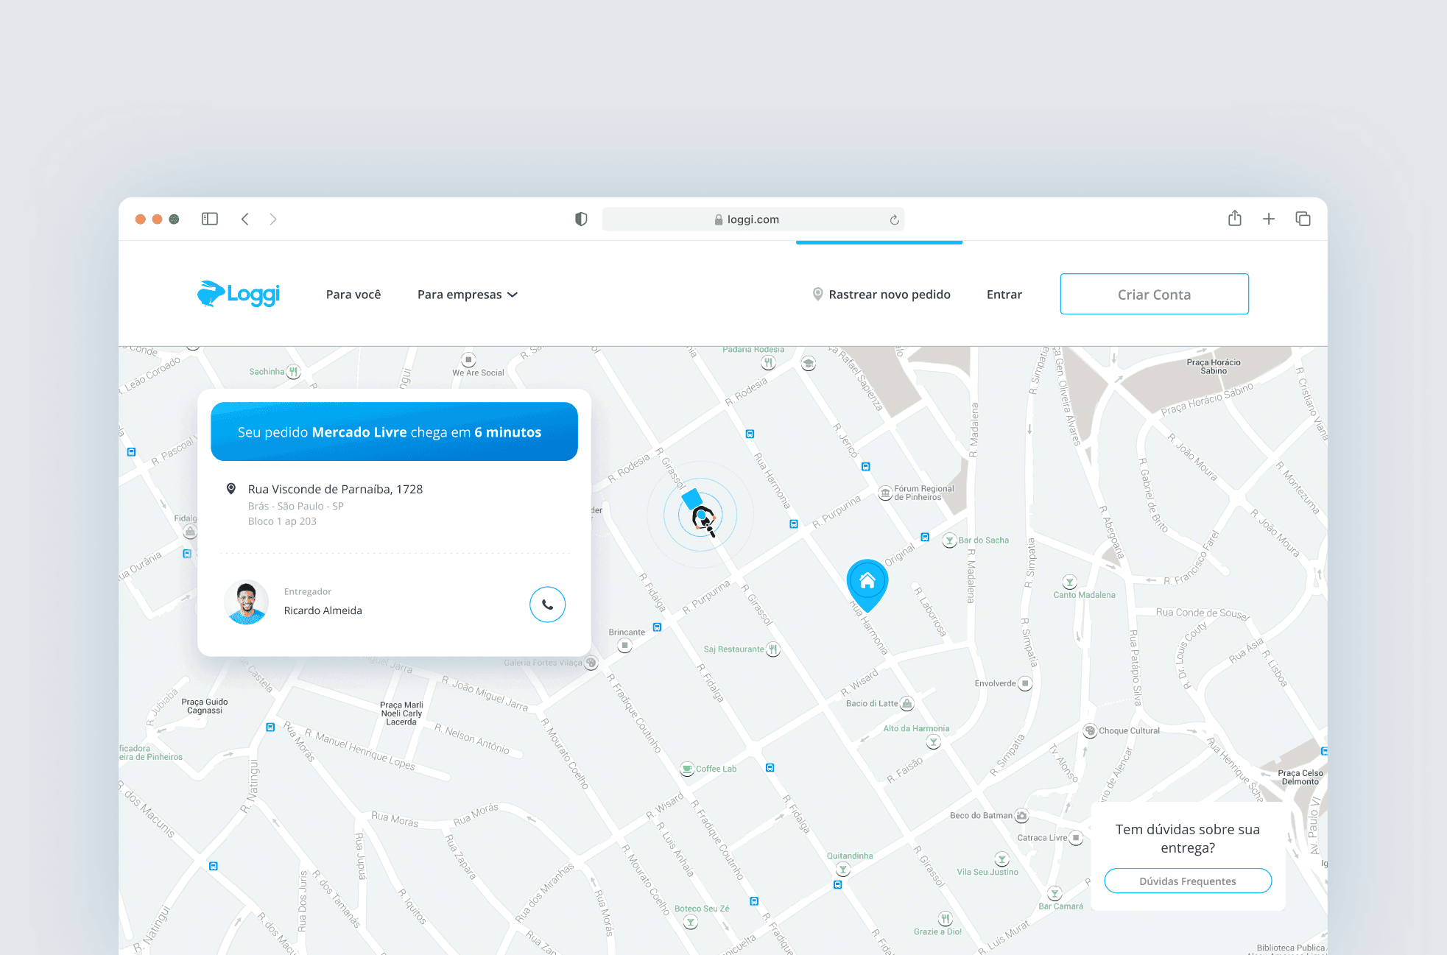Click the Tem dúvidas sobre sua entrega text
The image size is (1447, 955).
point(1188,839)
